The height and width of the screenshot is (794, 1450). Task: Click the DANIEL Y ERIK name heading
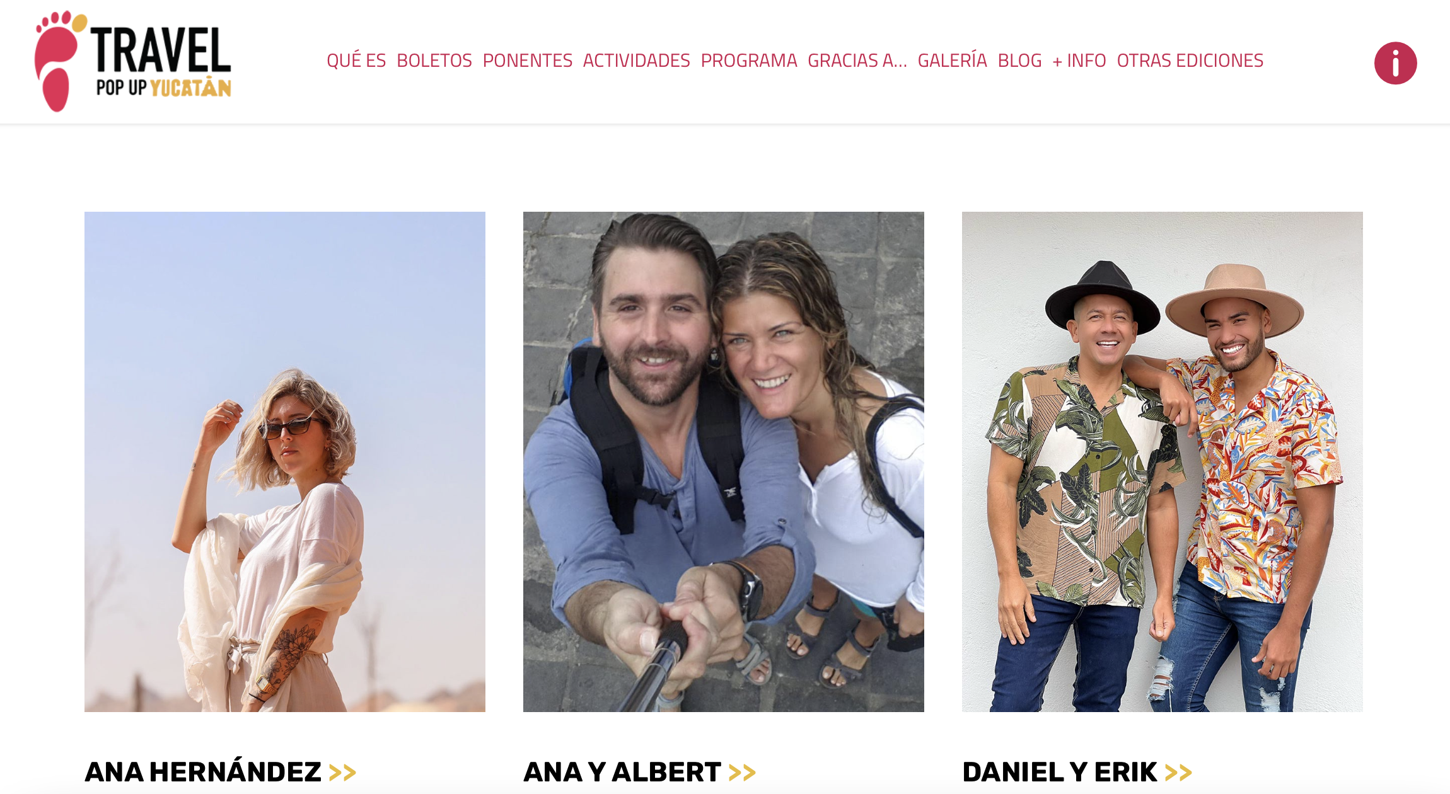point(1060,772)
